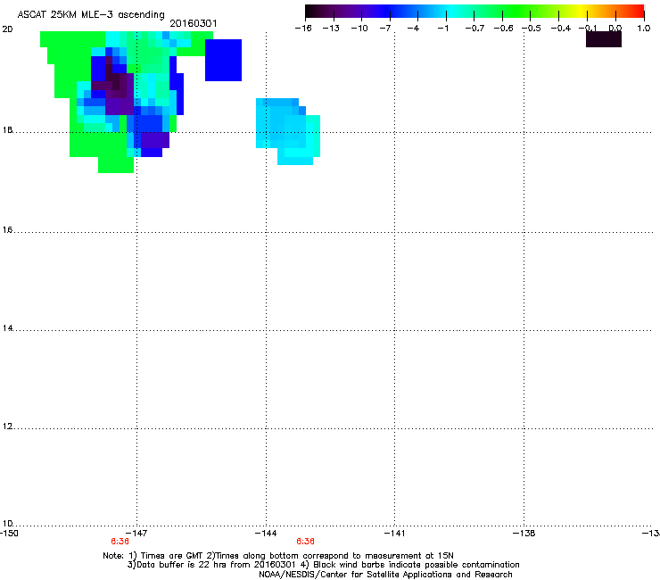This screenshot has width=660, height=580.
Task: Click the -13 color scale label
Action: pos(331,29)
